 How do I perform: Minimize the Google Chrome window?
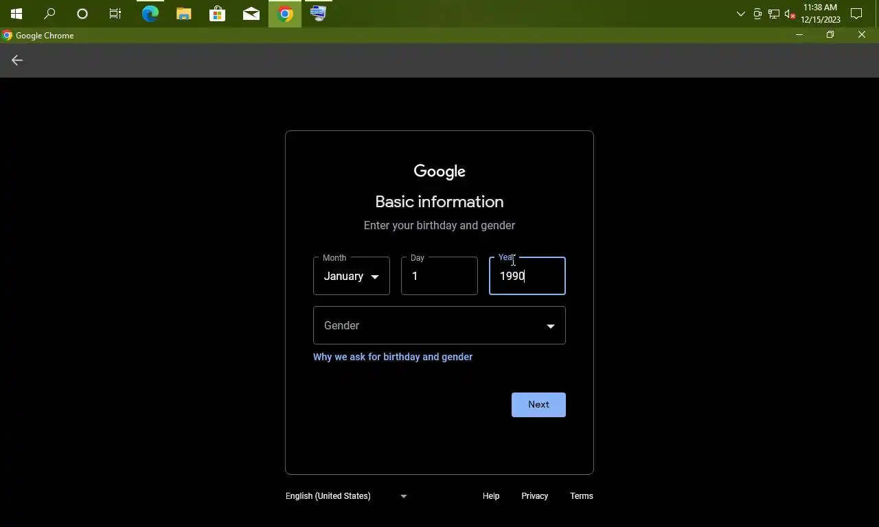799,35
